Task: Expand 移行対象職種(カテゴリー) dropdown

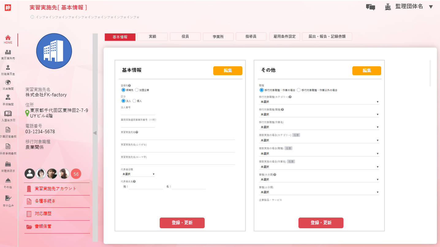Action: 319,102
